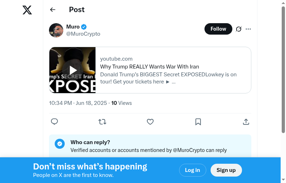286x183 pixels.
Task: Click the Log in button
Action: pyautogui.click(x=192, y=170)
